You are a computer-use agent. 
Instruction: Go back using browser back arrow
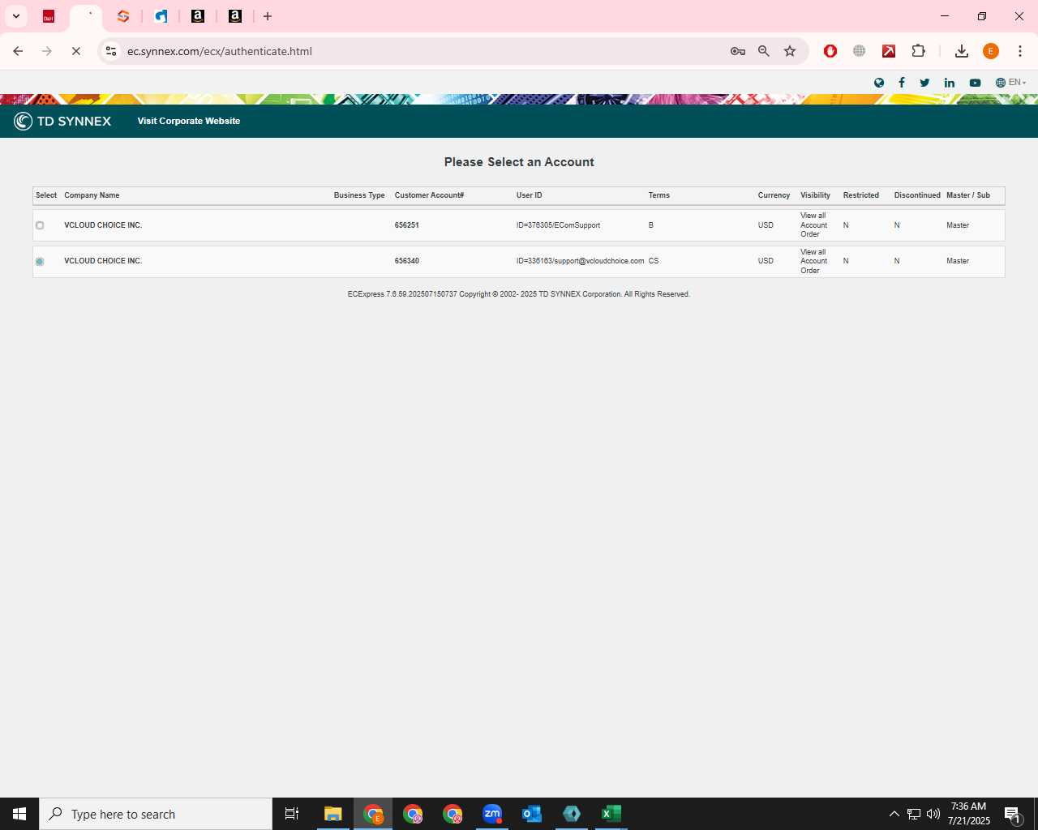[x=18, y=51]
